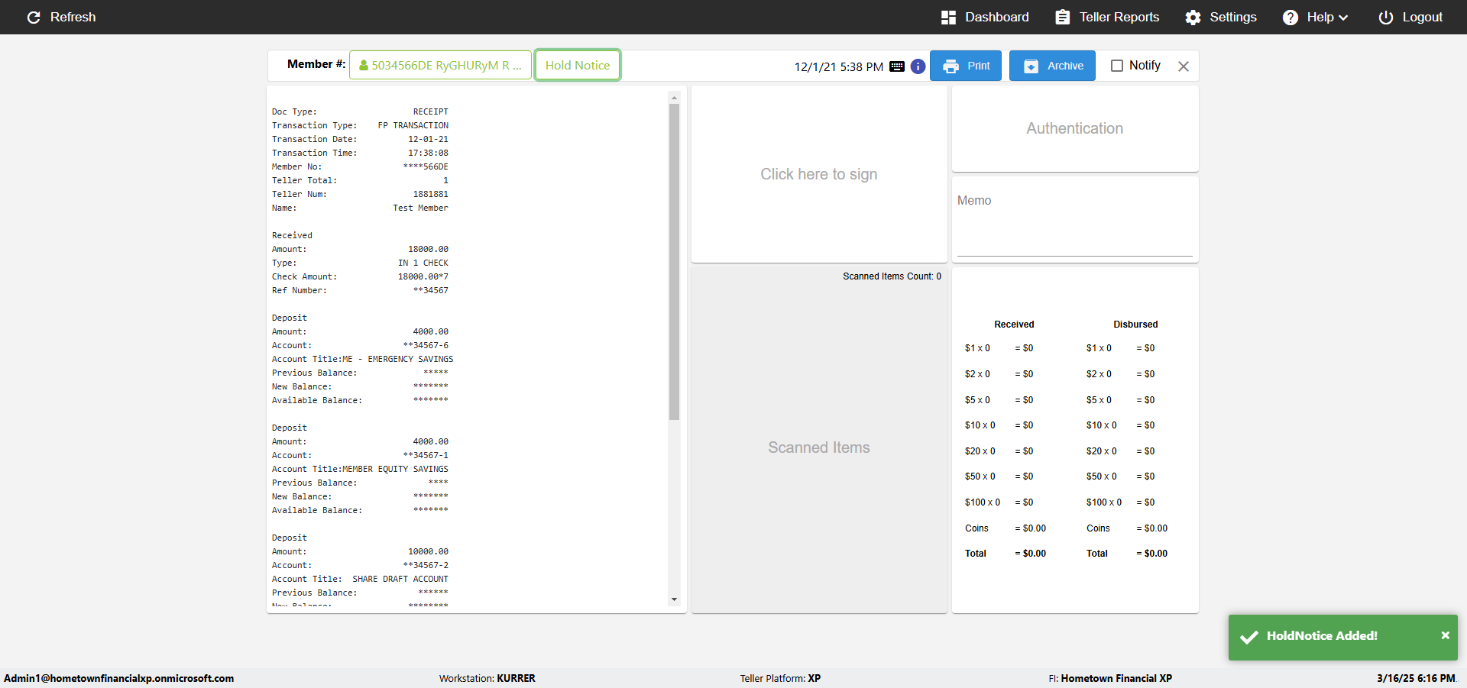Click the Received $20 x 0 row
The height and width of the screenshot is (688, 1467).
999,451
